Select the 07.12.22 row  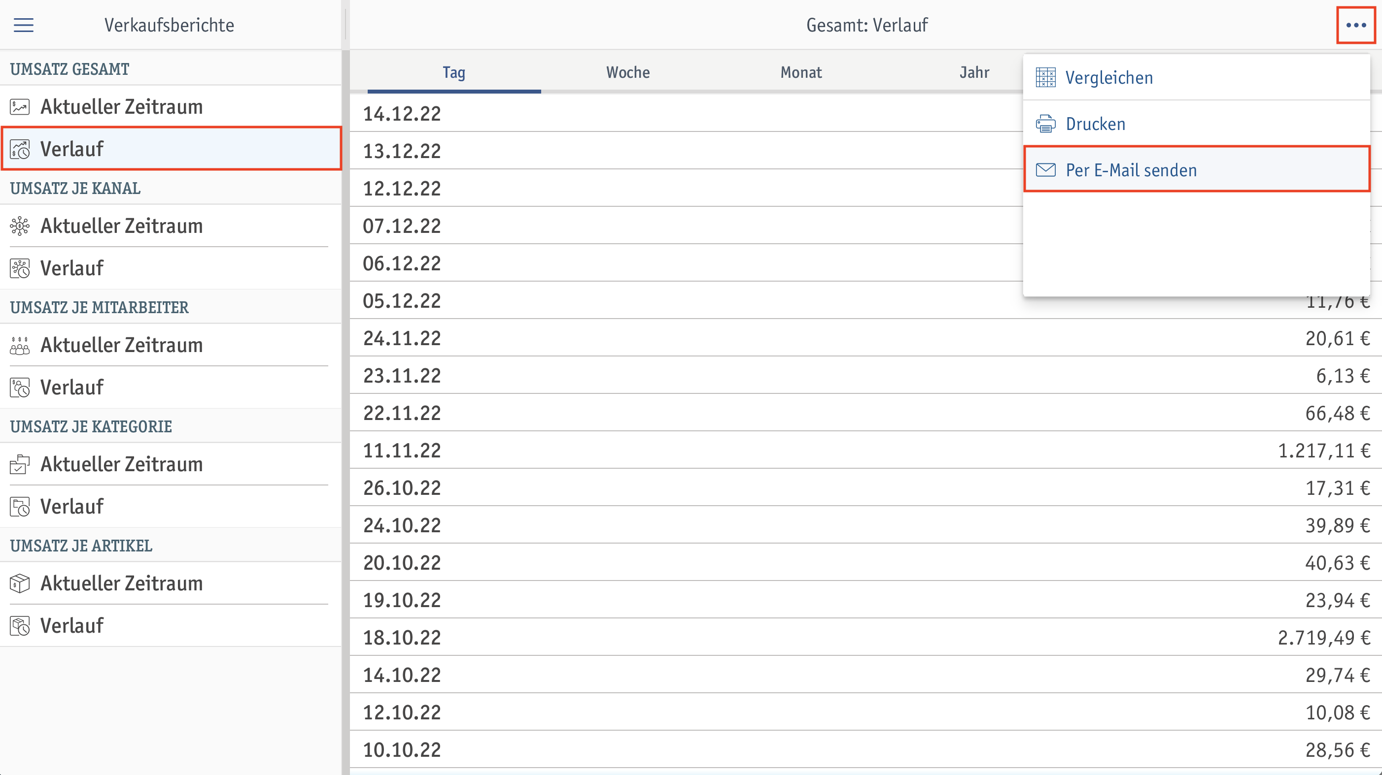point(686,226)
